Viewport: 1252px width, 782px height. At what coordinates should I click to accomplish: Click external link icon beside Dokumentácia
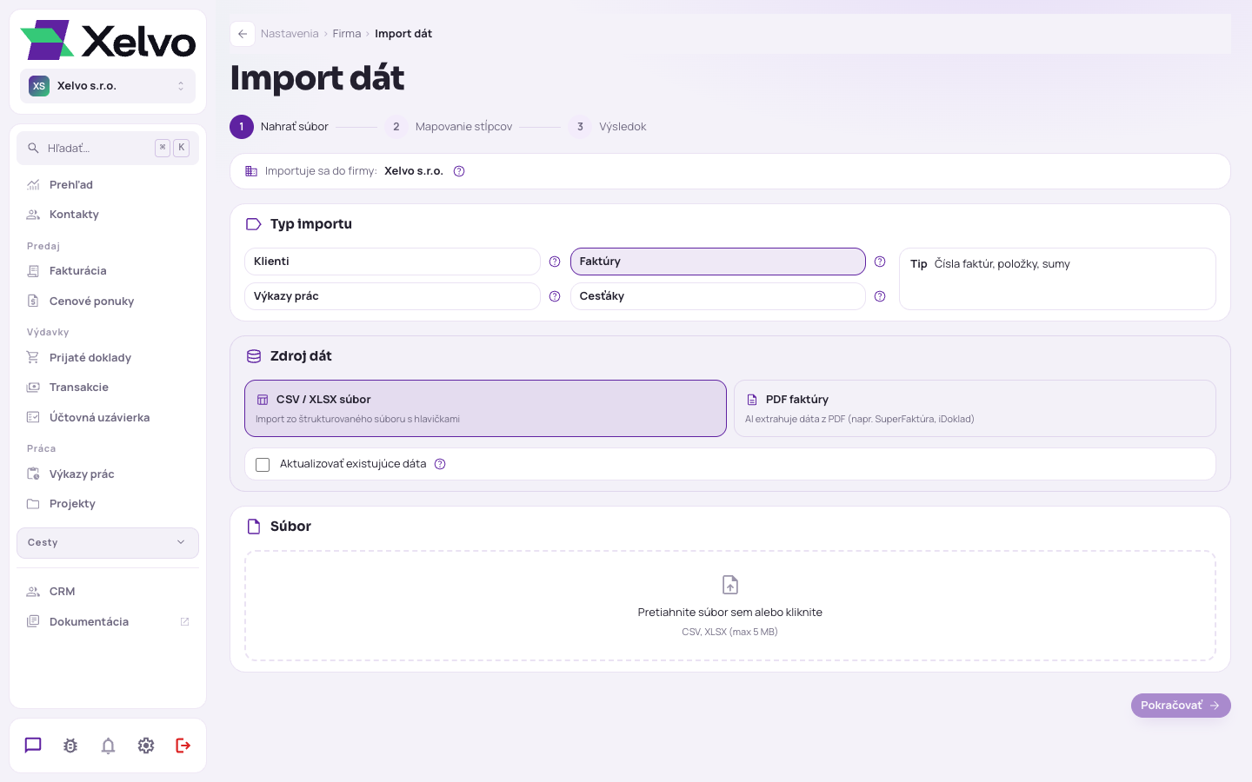pyautogui.click(x=184, y=622)
